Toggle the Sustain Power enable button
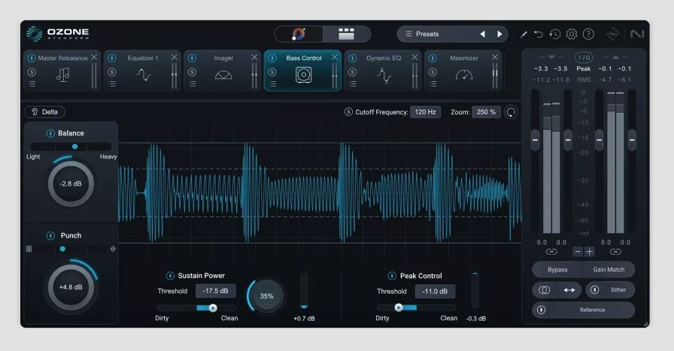This screenshot has width=674, height=351. point(171,276)
